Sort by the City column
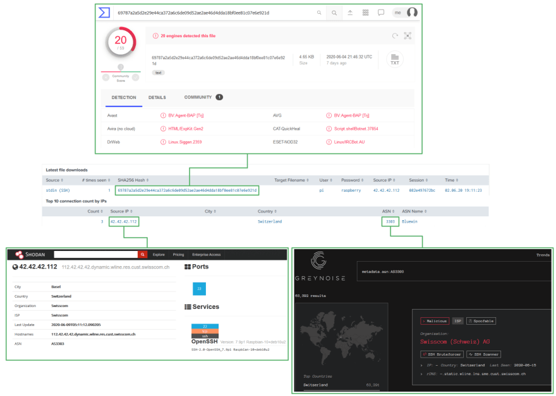This screenshot has height=396, width=556. pos(210,211)
